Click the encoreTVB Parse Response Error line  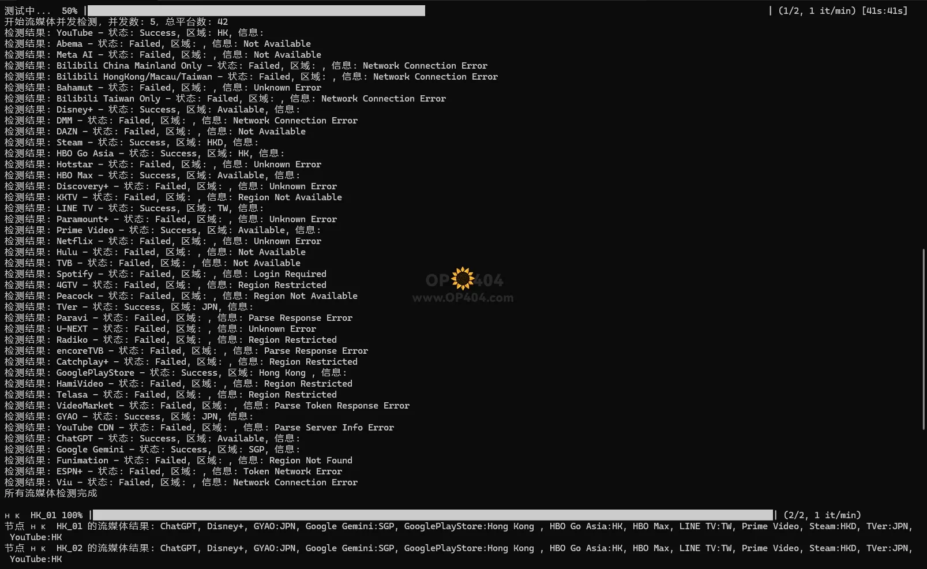(x=186, y=351)
